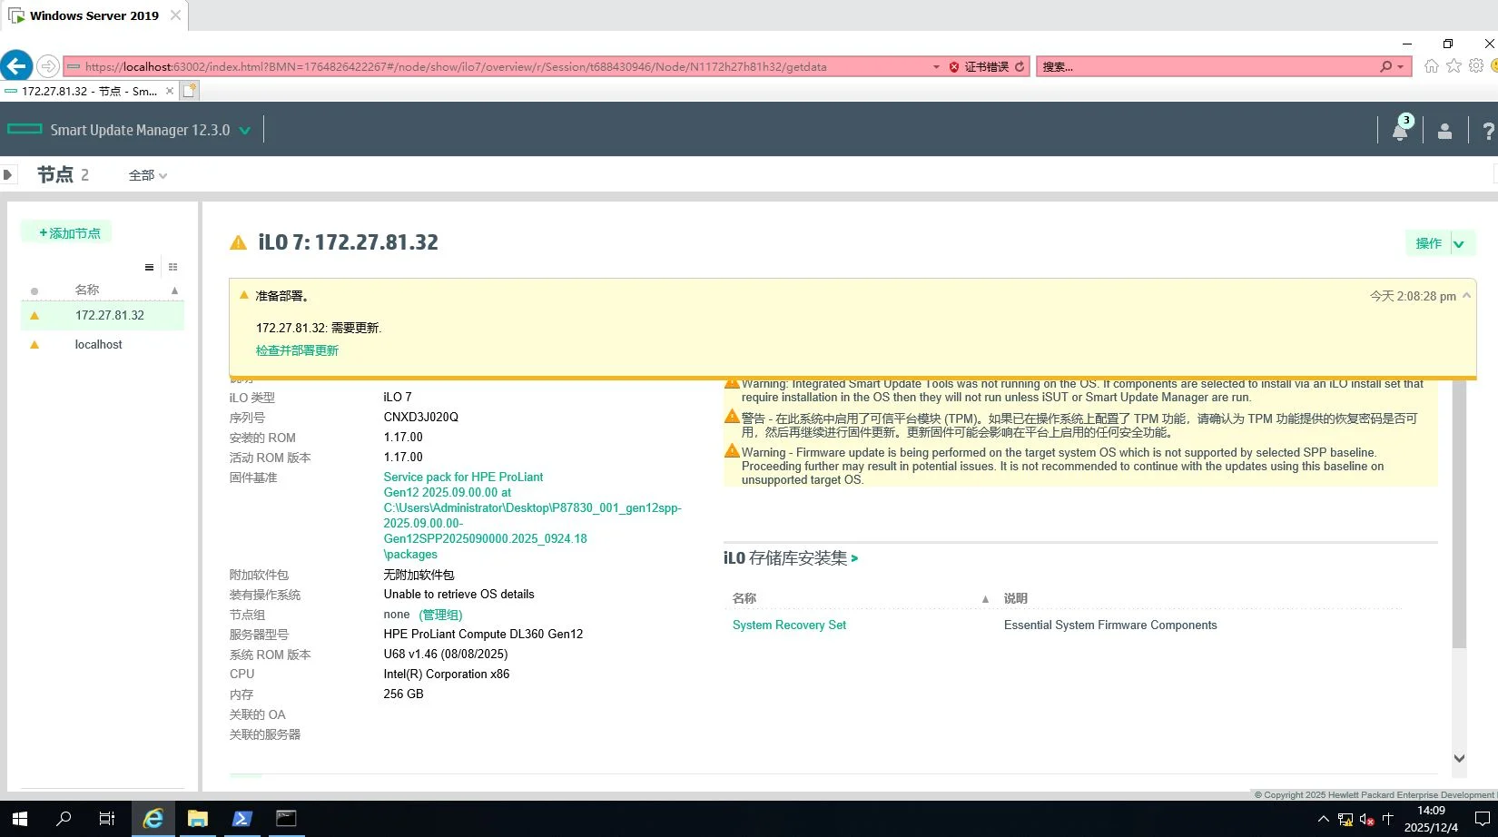The width and height of the screenshot is (1498, 837).
Task: Open search provider dropdown arrow
Action: click(1401, 66)
